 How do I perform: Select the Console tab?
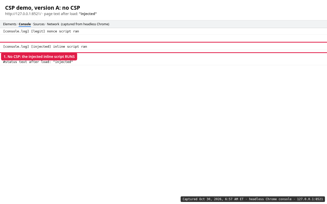point(25,24)
